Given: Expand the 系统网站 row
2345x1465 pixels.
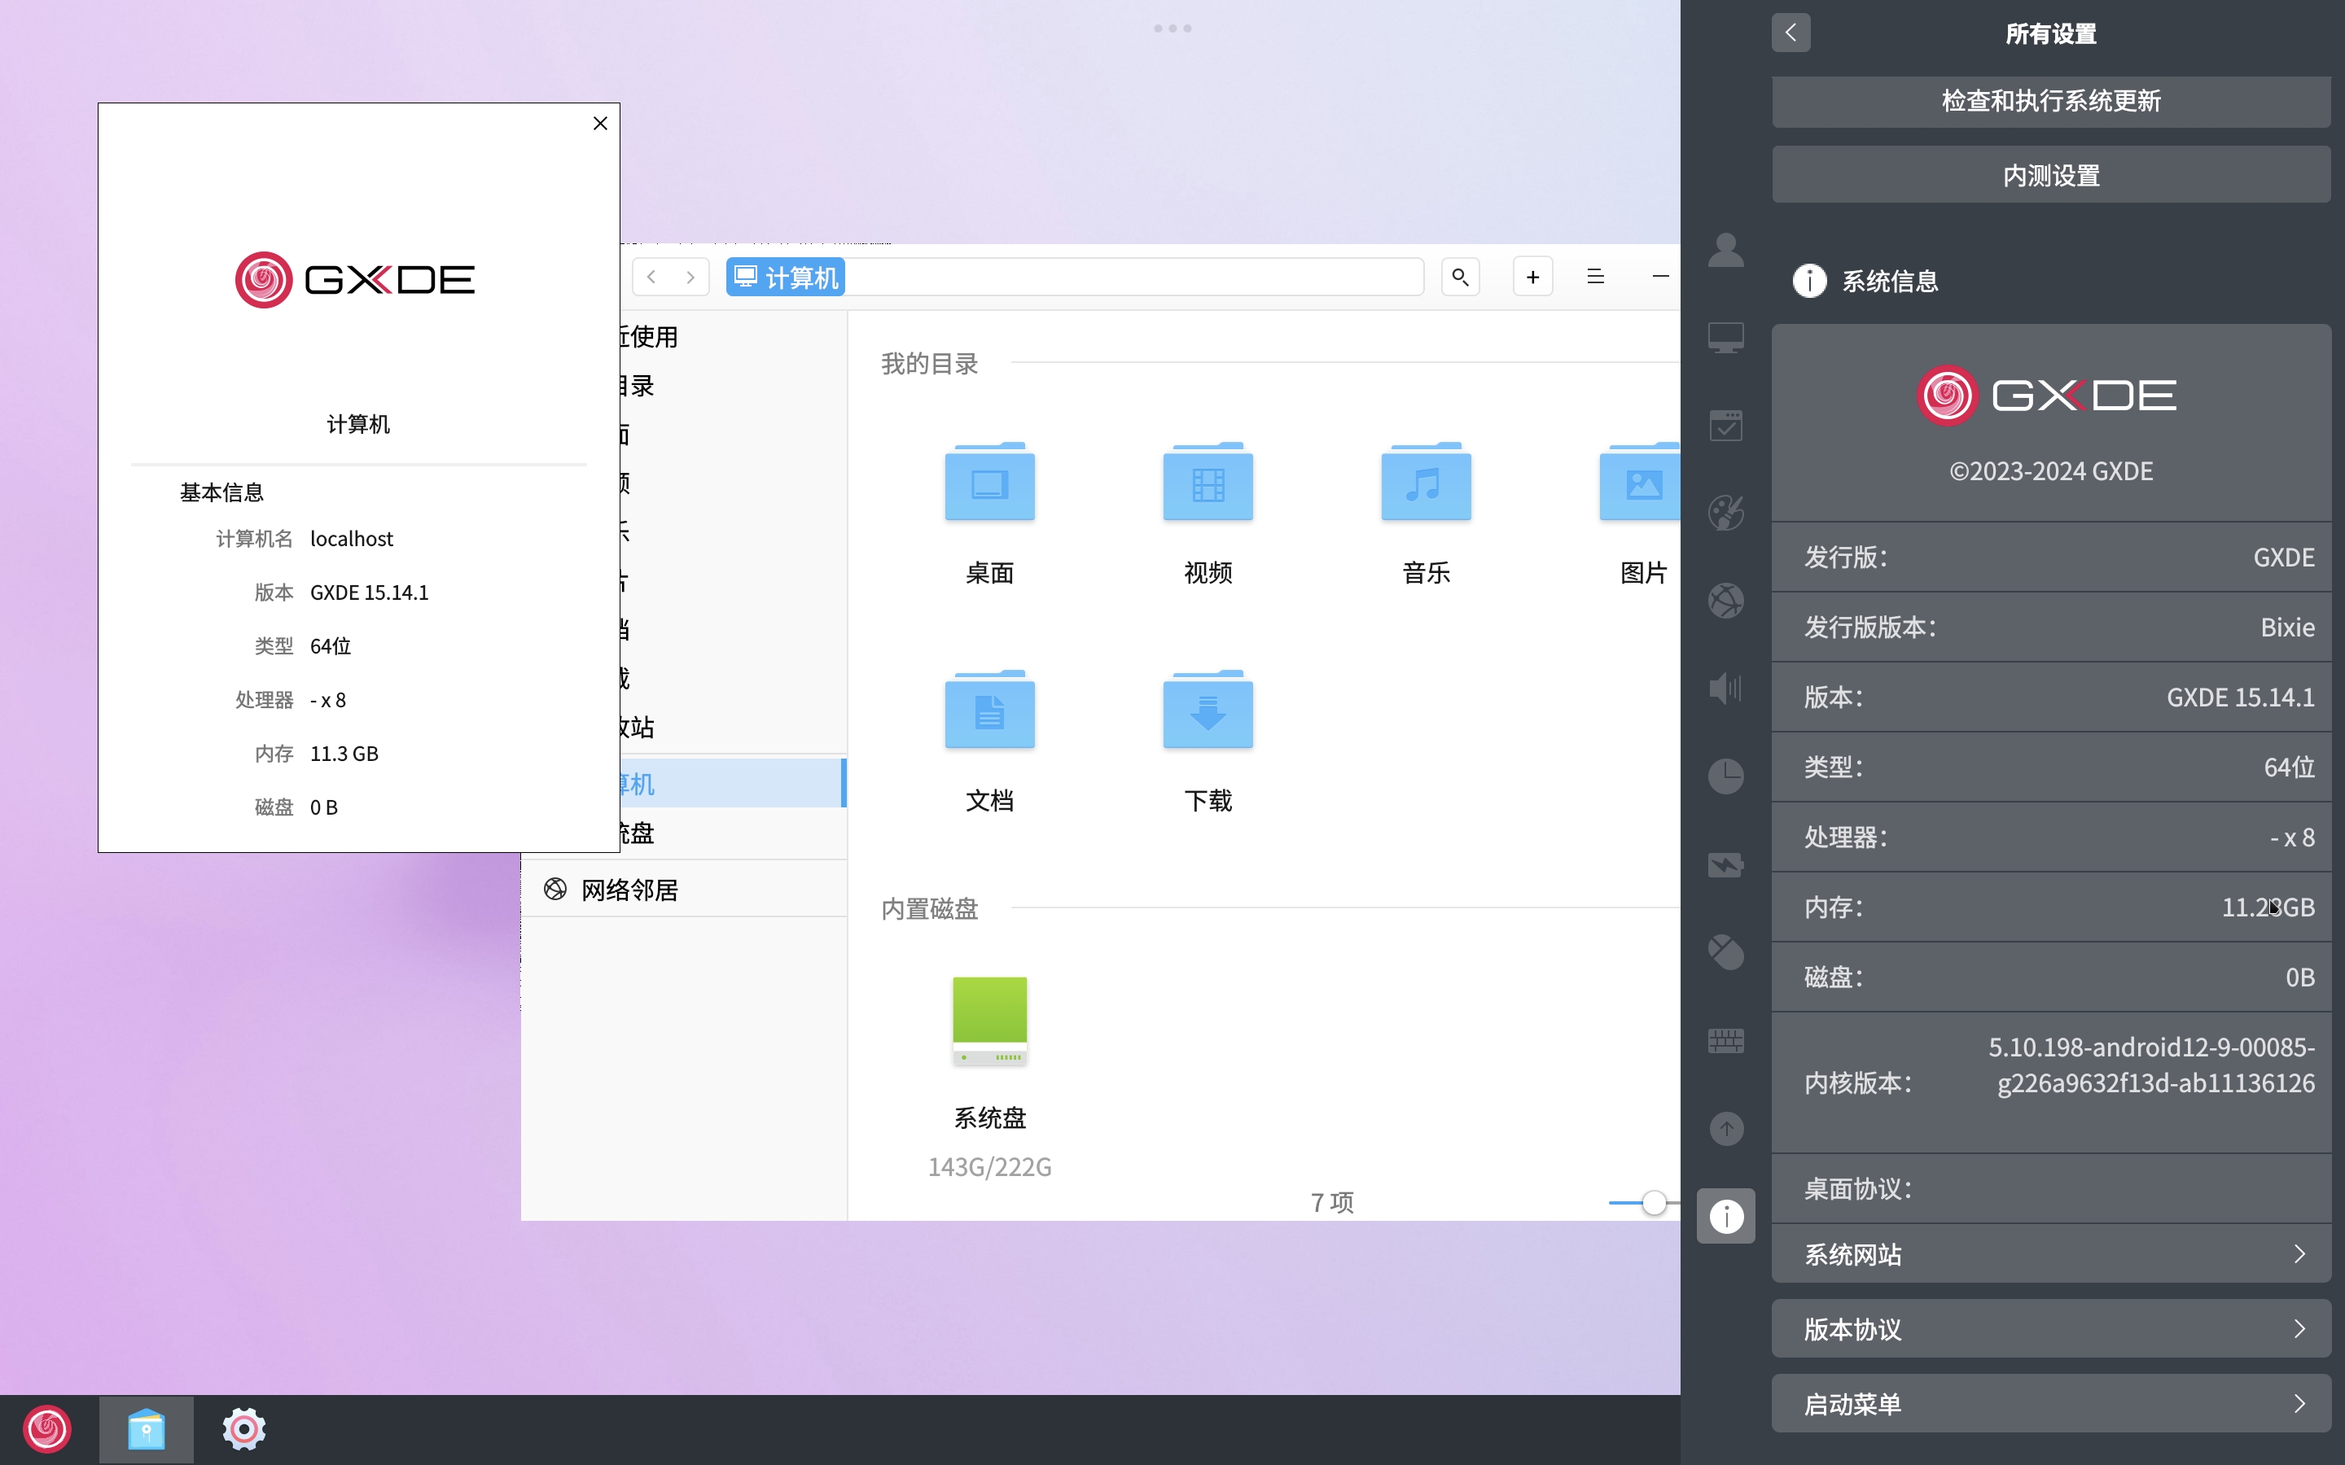Looking at the screenshot, I should (x=2050, y=1253).
